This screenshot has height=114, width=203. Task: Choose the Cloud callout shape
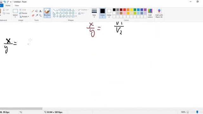coord(73,16)
